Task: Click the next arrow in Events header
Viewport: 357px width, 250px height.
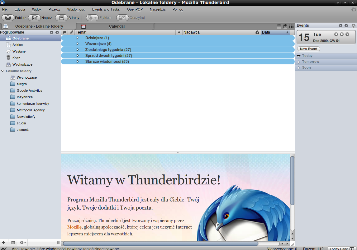Action: [346, 26]
